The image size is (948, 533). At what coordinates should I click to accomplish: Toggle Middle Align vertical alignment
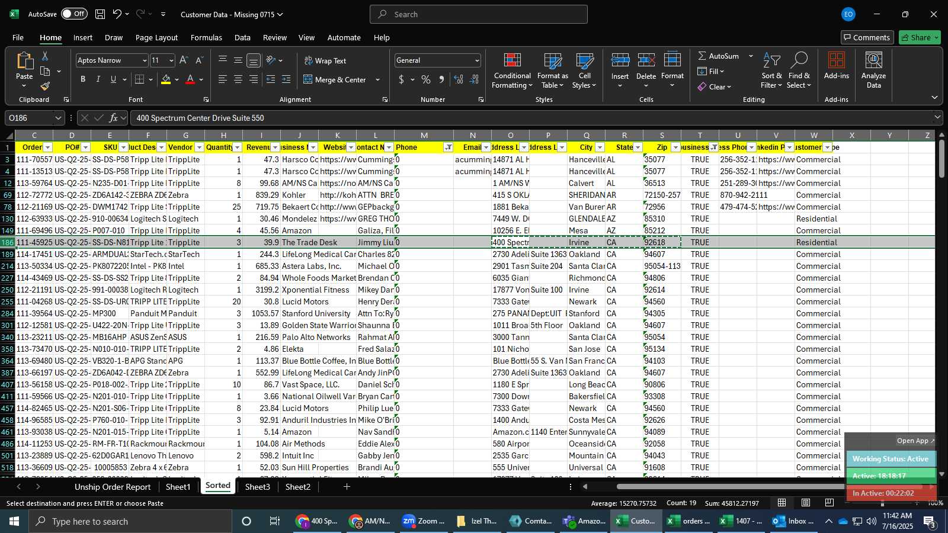(238, 60)
